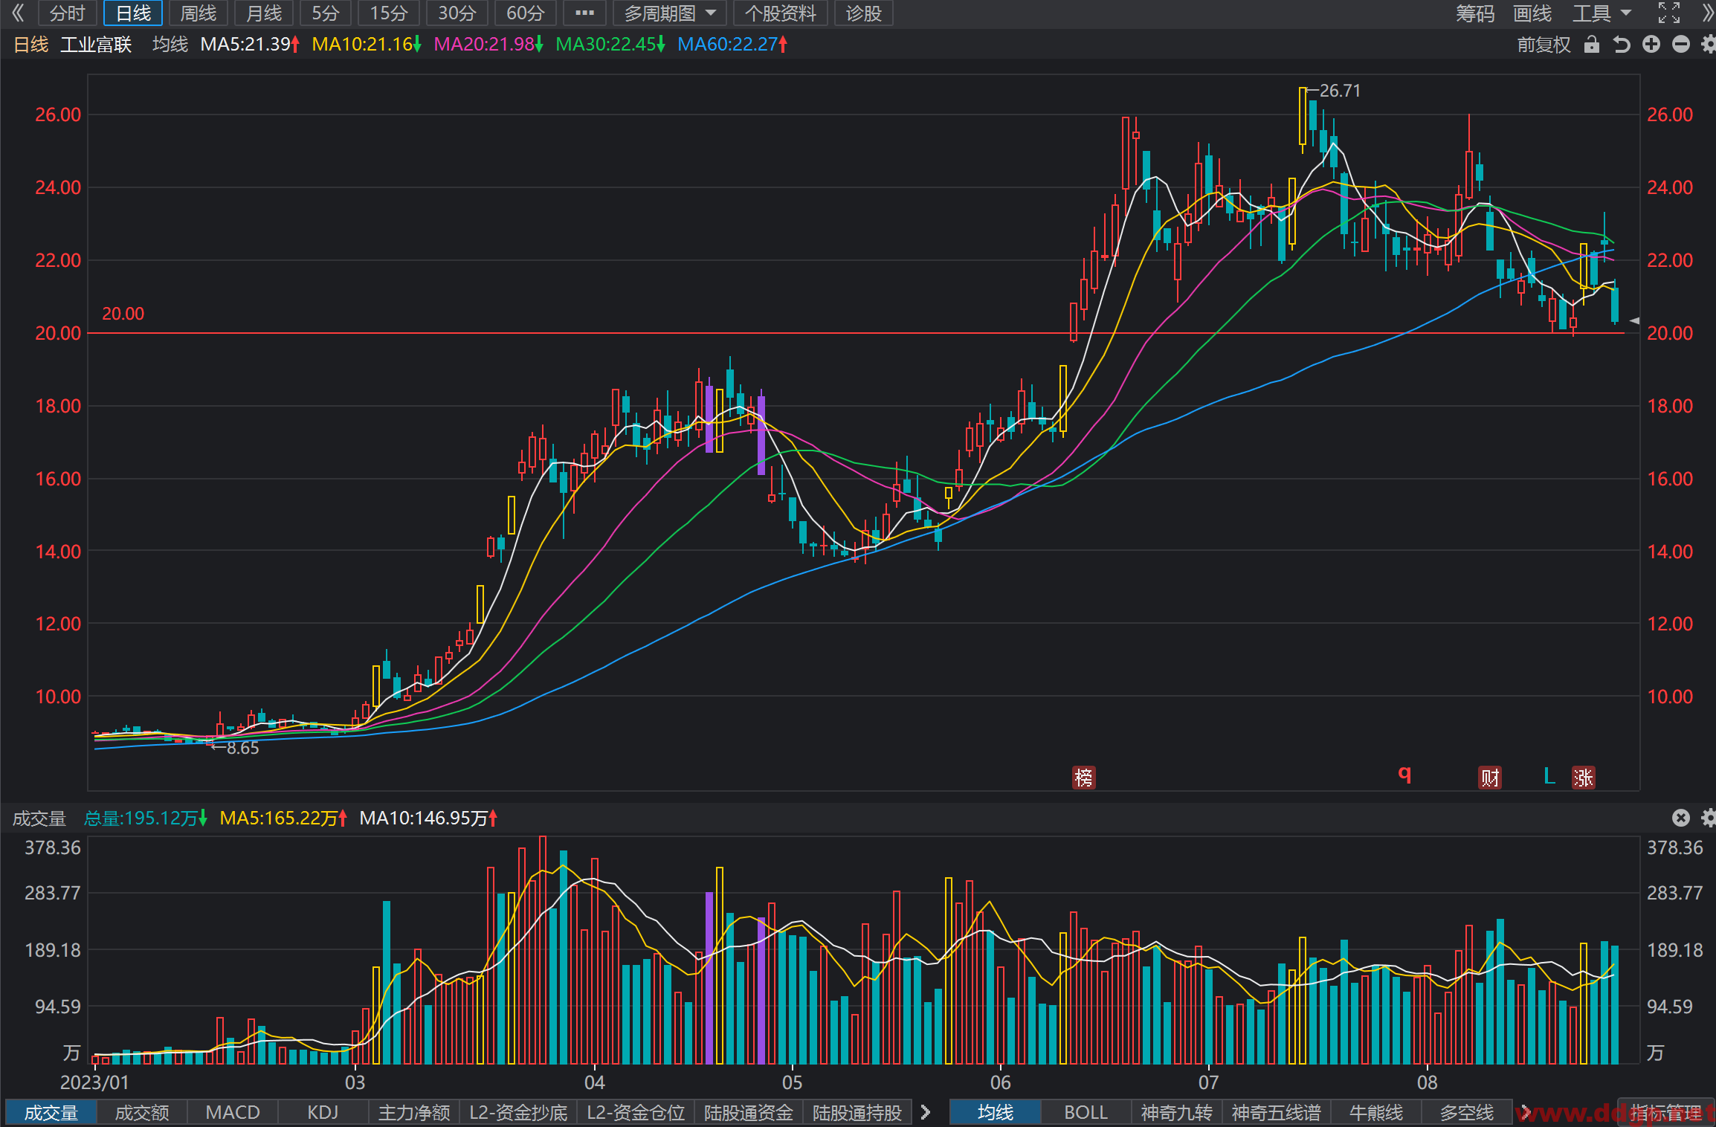Click the lock icon beside 前复权
Viewport: 1716px width, 1127px height.
pos(1591,45)
